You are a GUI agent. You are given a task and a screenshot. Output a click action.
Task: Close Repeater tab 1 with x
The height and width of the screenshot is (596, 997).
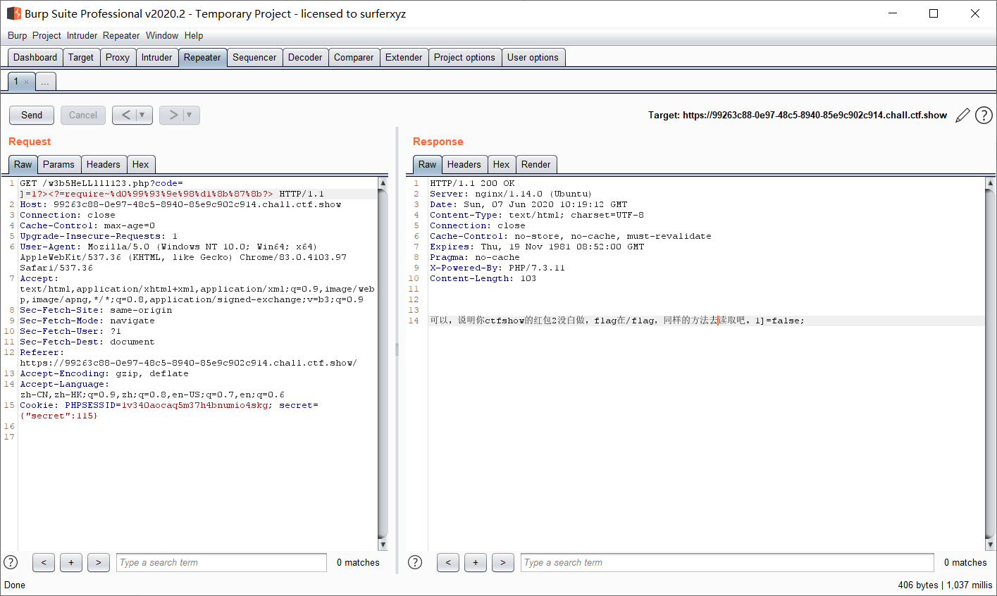27,82
